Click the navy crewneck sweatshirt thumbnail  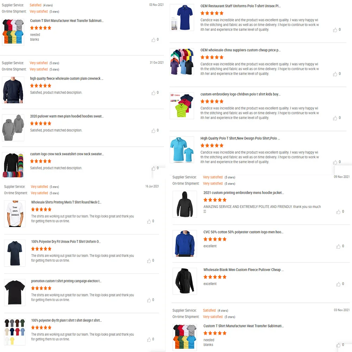coord(13,90)
